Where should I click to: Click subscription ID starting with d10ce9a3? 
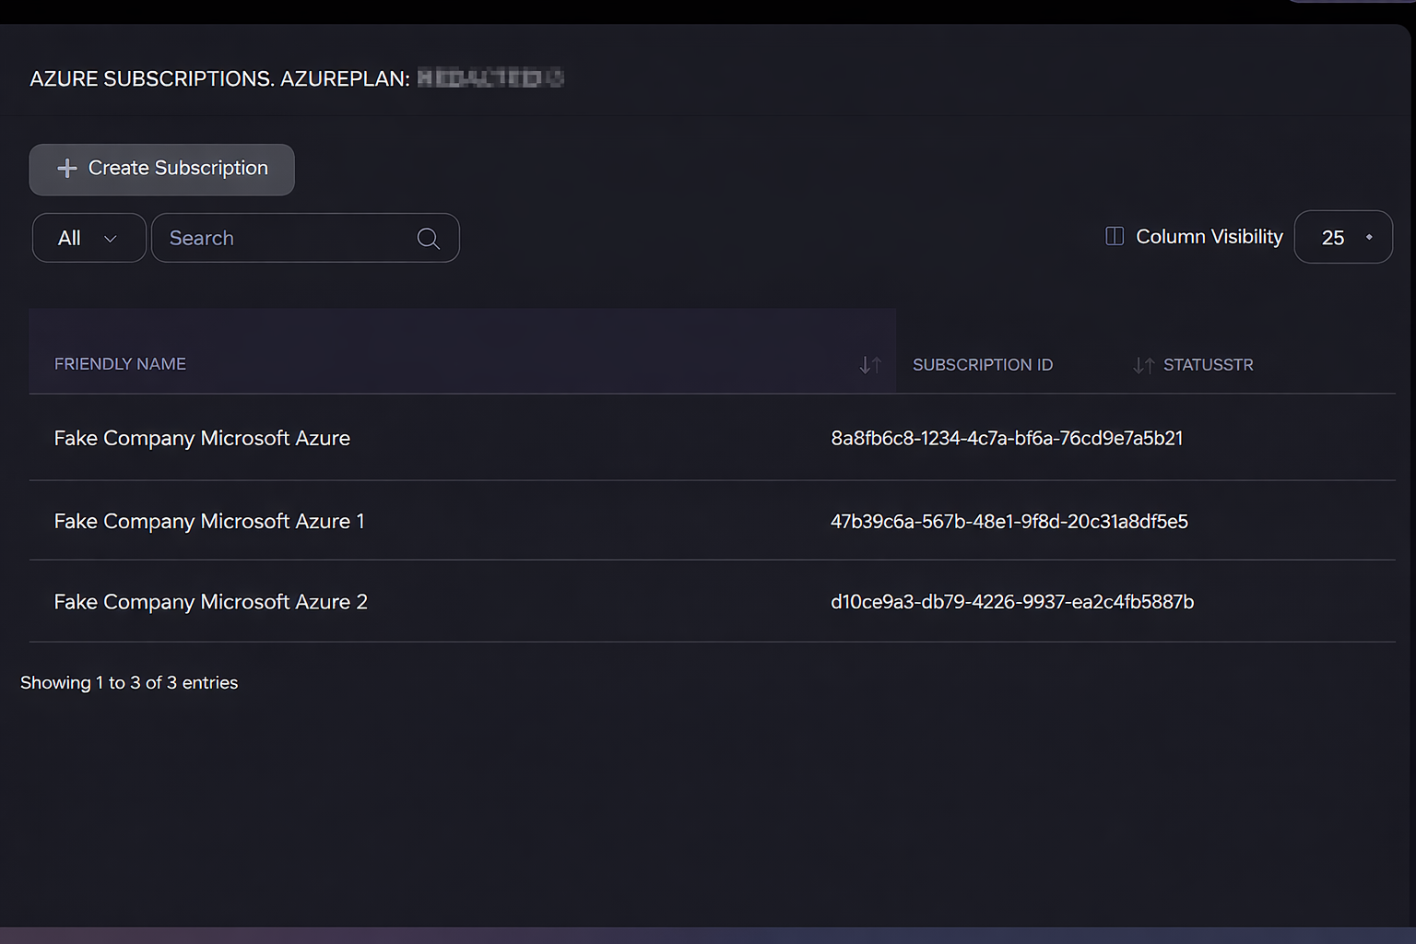(1012, 601)
